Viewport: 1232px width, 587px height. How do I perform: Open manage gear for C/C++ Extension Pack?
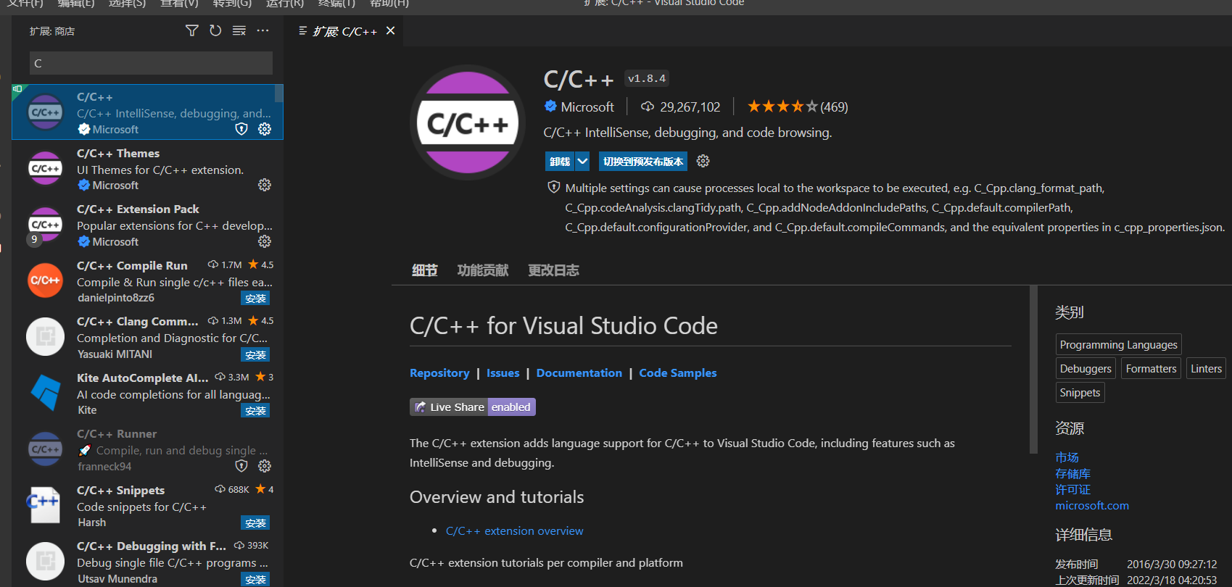click(x=265, y=241)
